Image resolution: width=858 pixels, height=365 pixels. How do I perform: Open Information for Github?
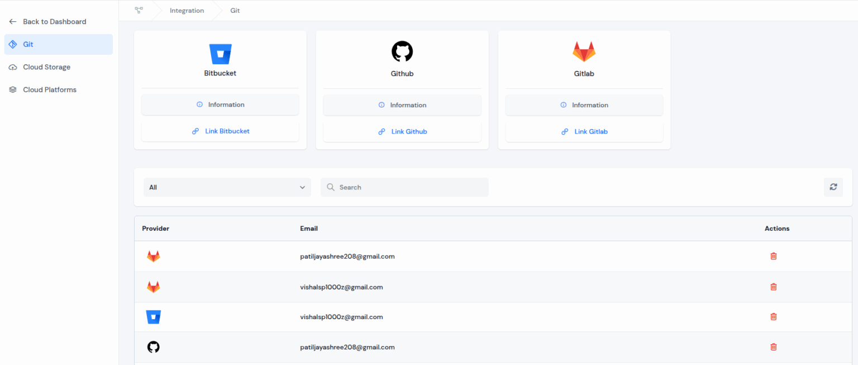click(402, 105)
